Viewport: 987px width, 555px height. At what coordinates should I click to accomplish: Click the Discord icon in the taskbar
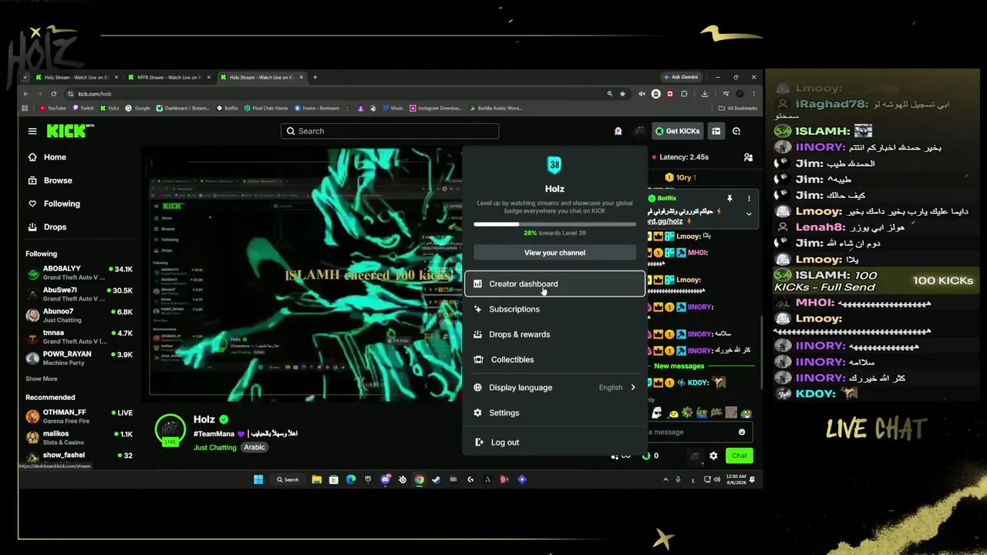pyautogui.click(x=386, y=479)
